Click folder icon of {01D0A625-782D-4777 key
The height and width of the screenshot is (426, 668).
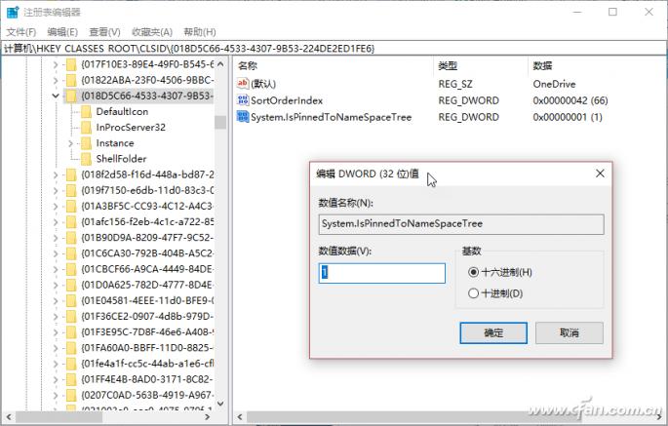pos(71,285)
